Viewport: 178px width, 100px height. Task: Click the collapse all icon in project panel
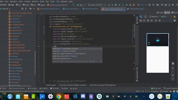click(x=26, y=9)
